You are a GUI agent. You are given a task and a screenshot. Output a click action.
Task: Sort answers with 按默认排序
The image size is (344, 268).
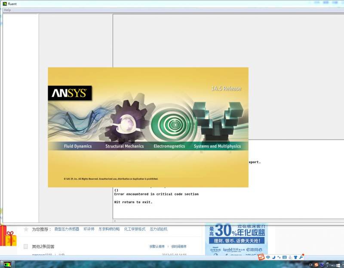coord(157,247)
